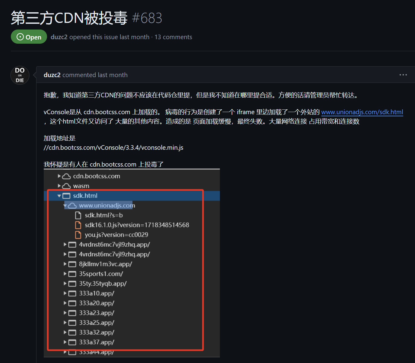Click frame icon beside 333a20.app/

pos(72,303)
